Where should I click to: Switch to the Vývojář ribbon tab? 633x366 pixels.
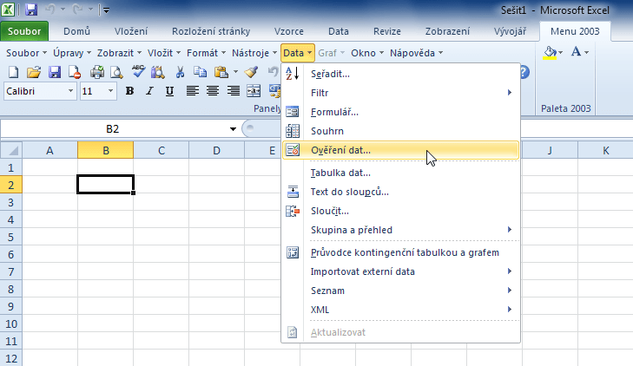pyautogui.click(x=510, y=31)
